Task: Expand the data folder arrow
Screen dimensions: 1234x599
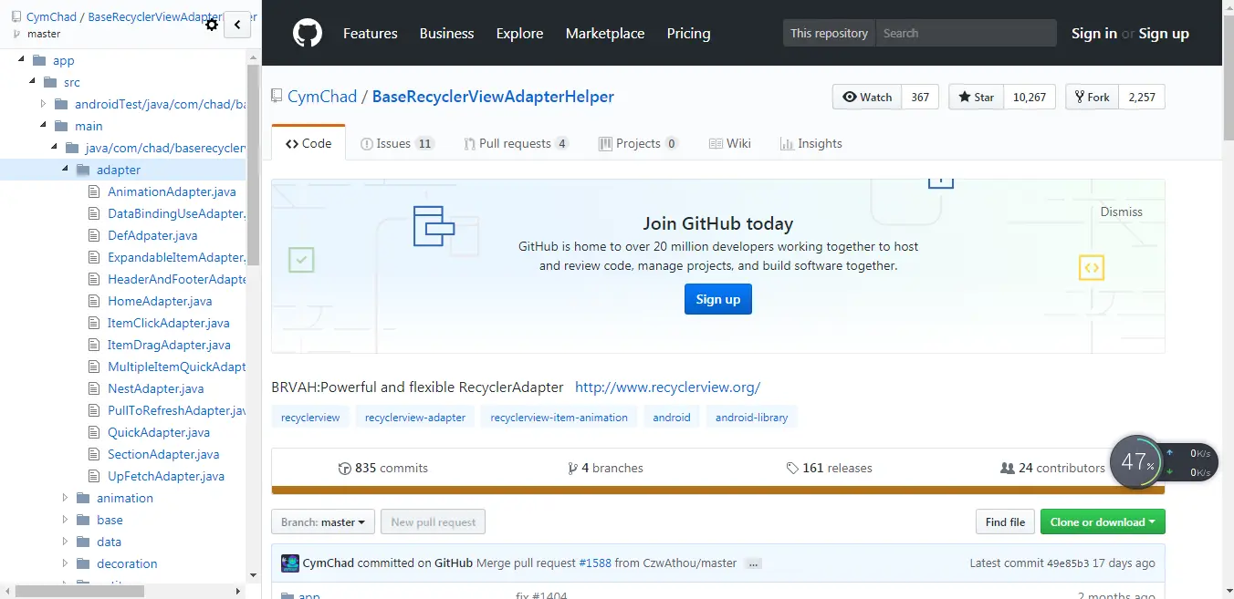Action: click(x=65, y=542)
